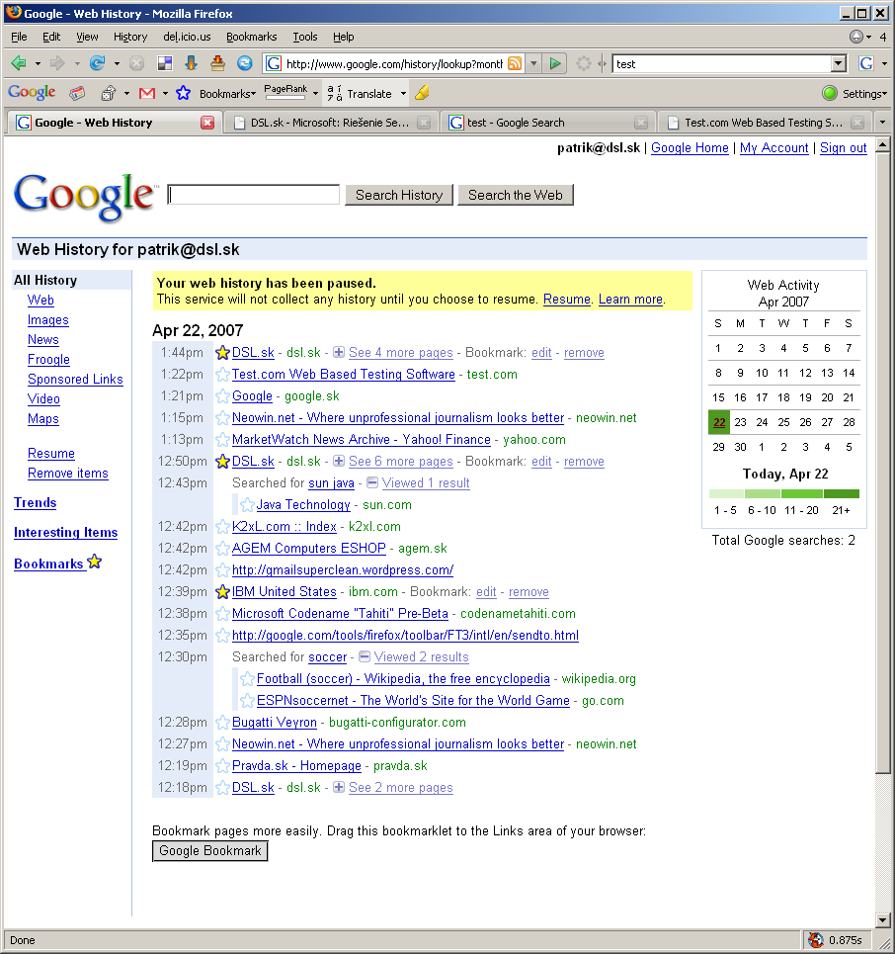Click in the Google history search field
The width and height of the screenshot is (895, 954).
(254, 195)
